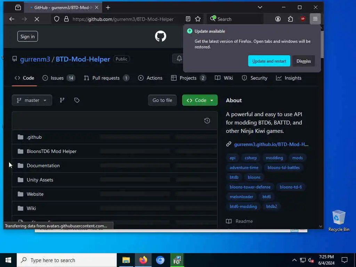Click the adventure-time topic tag
356x267 pixels.
pos(244,168)
